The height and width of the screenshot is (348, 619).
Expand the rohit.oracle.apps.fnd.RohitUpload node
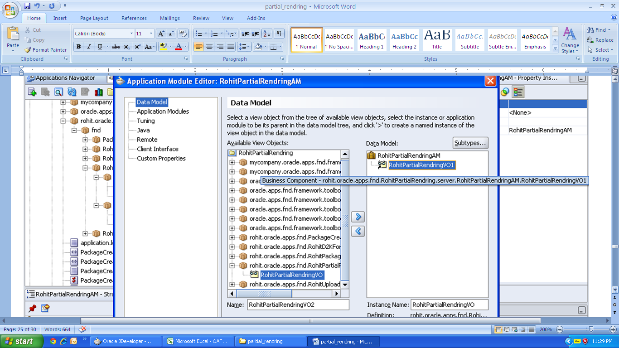[x=232, y=284]
